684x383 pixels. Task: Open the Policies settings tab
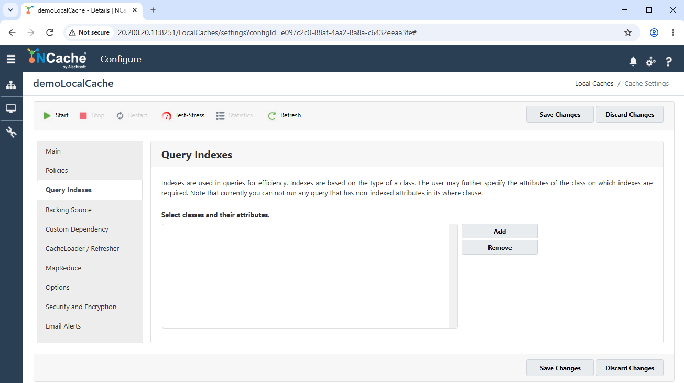pyautogui.click(x=90, y=171)
